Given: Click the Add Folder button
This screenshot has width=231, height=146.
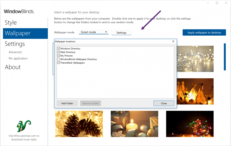Looking at the screenshot, I should [67, 103].
